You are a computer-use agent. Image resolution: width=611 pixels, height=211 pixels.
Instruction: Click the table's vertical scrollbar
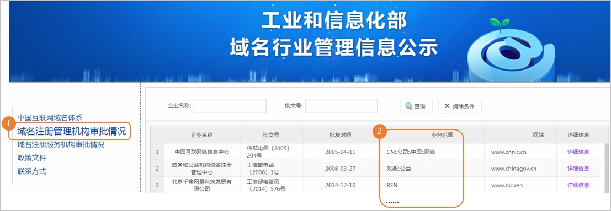[607, 167]
